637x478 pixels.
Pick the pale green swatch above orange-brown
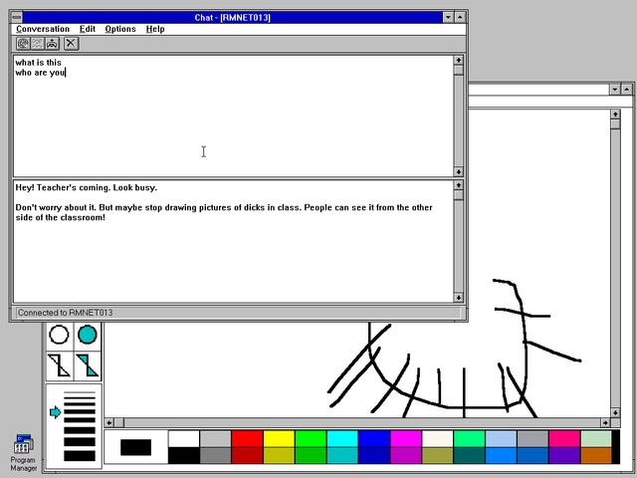(596, 439)
